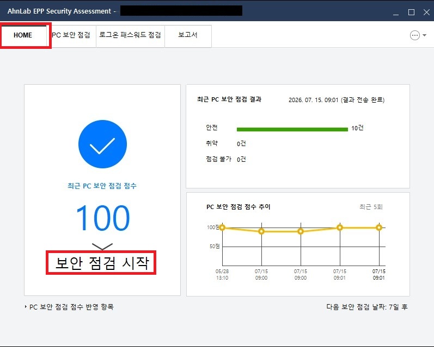The image size is (434, 347).
Task: Open the PC 보안 점검 tab
Action: [71, 35]
